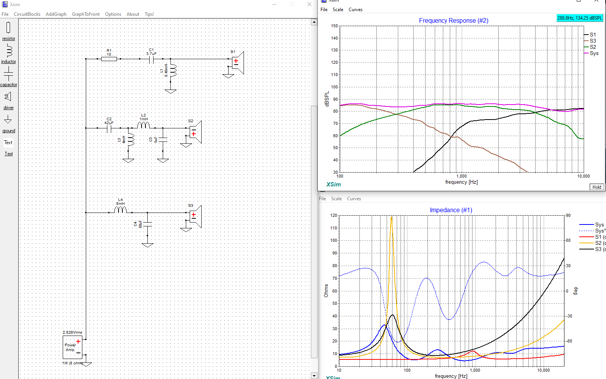Open the AddGraph menu
The image size is (606, 379).
pos(56,14)
